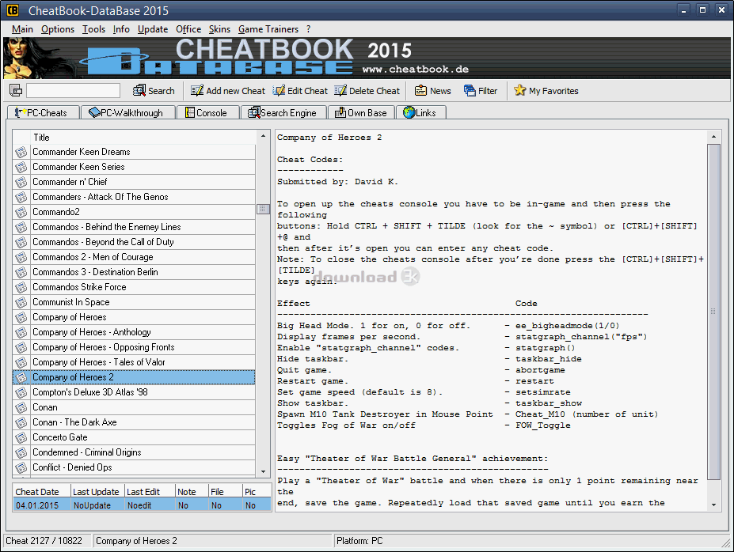Click the CheatBook app icon in the title bar
The image size is (734, 552).
(x=13, y=9)
